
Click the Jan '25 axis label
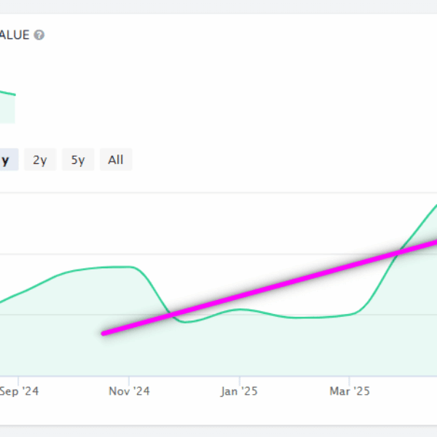tap(239, 391)
